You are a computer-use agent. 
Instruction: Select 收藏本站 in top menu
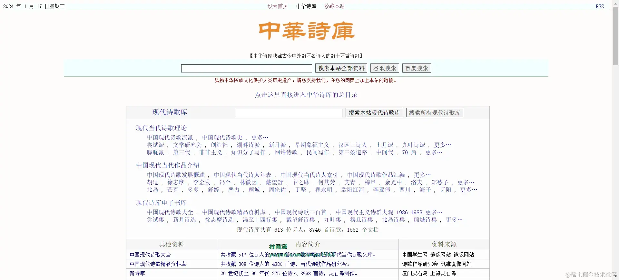[x=334, y=6]
